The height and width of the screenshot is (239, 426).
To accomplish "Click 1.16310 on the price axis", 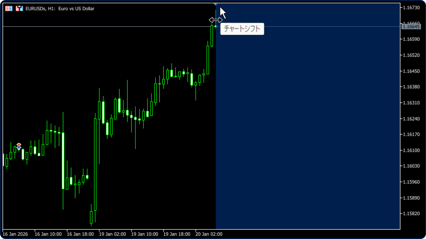I will 411,103.
